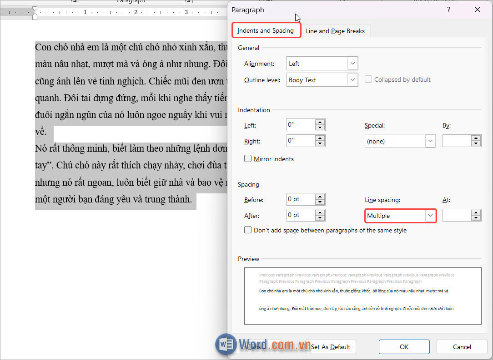Open the Special indentation dropdown

(400, 141)
